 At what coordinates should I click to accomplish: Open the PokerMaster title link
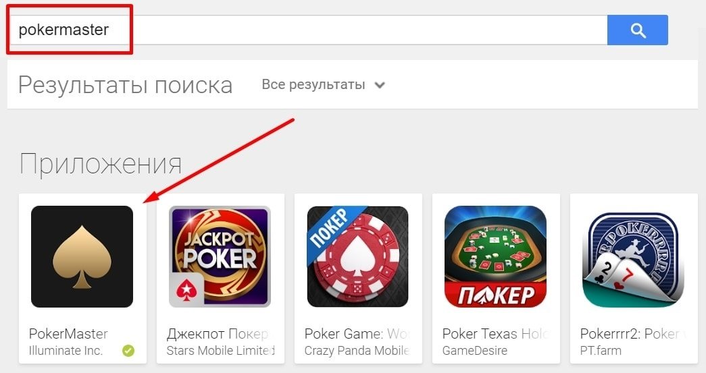tap(68, 334)
